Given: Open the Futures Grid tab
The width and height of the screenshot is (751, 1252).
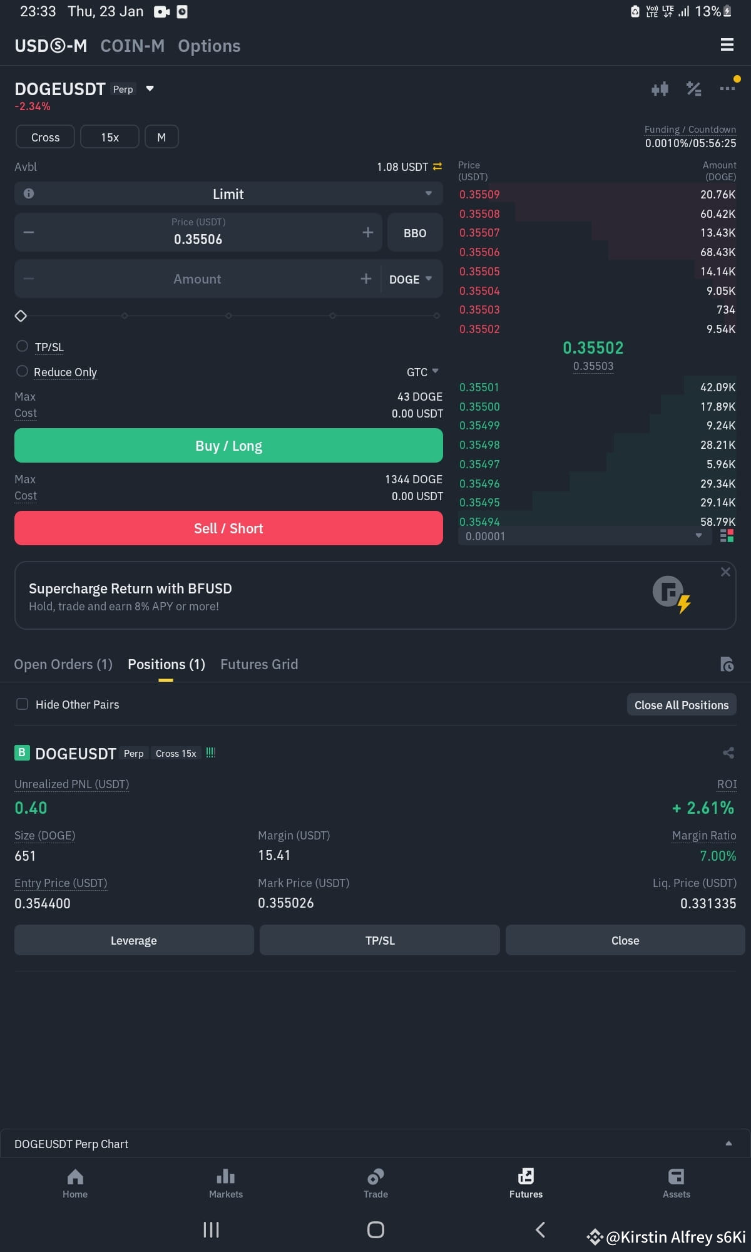Looking at the screenshot, I should click(259, 664).
